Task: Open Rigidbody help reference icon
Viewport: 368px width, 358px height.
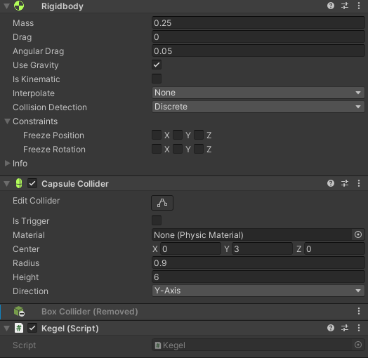Action: pos(331,6)
